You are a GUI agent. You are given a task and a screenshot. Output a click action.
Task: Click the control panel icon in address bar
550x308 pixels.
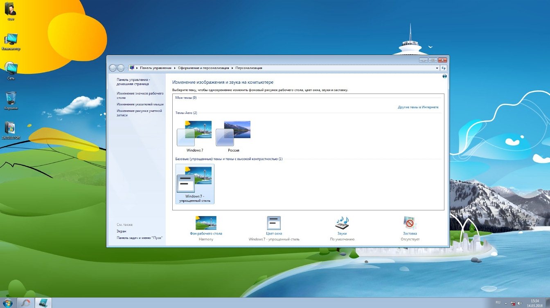tap(132, 68)
